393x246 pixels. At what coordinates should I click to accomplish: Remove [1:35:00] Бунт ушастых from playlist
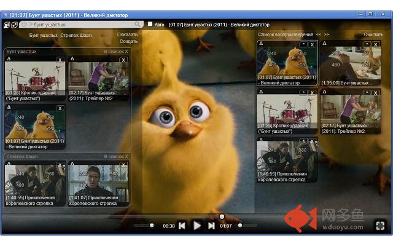(375, 45)
